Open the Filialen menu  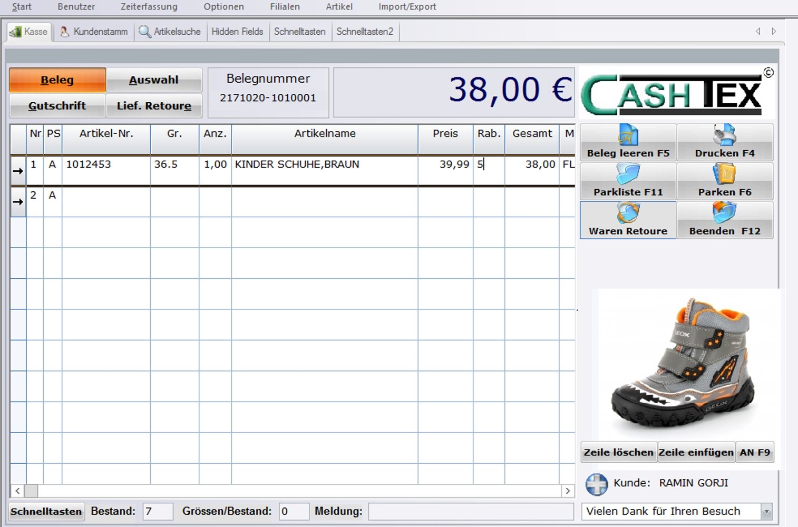(285, 7)
